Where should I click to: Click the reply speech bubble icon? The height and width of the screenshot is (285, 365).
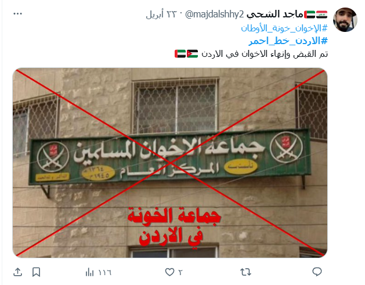coord(317,272)
